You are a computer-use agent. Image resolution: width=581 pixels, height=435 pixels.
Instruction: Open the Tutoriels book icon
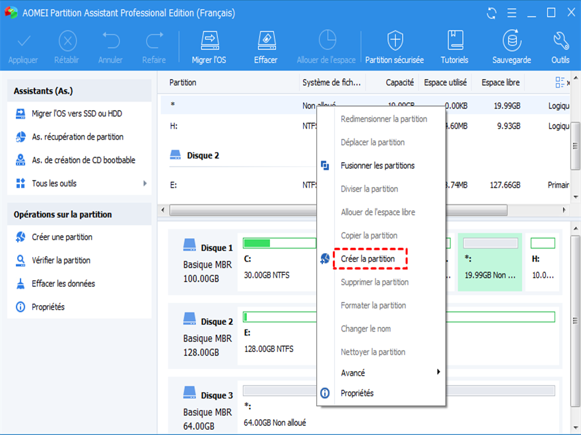(x=455, y=40)
